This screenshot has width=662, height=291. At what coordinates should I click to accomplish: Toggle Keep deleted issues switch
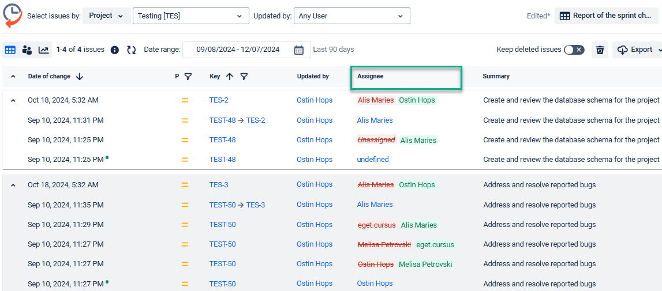click(574, 50)
